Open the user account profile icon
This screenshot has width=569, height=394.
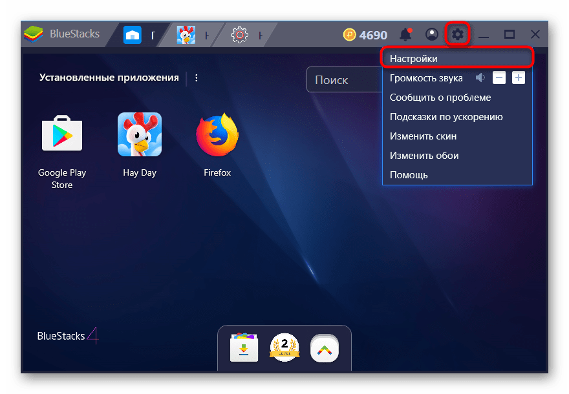pyautogui.click(x=432, y=34)
